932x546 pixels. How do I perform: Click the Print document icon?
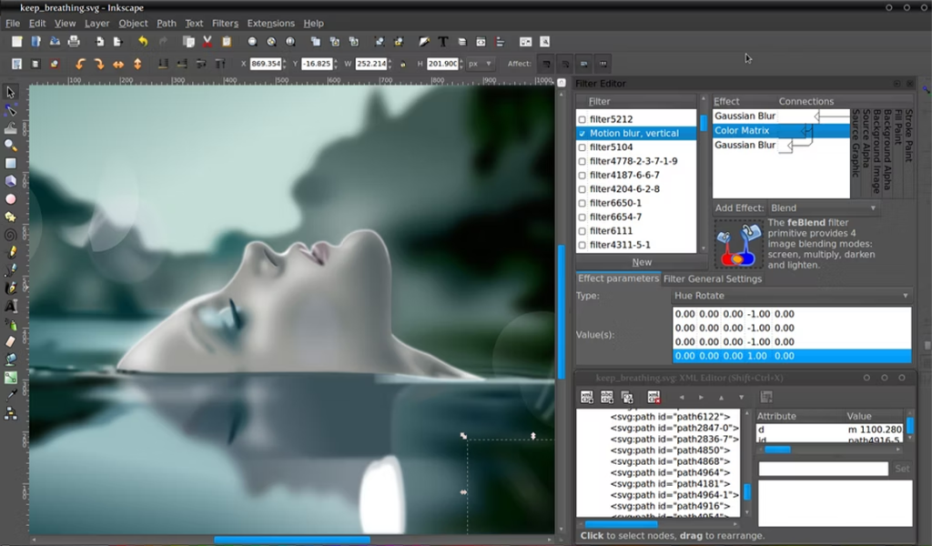(x=74, y=42)
